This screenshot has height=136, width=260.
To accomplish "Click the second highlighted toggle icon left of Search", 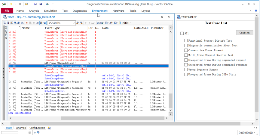I will pyautogui.click(x=44, y=23).
